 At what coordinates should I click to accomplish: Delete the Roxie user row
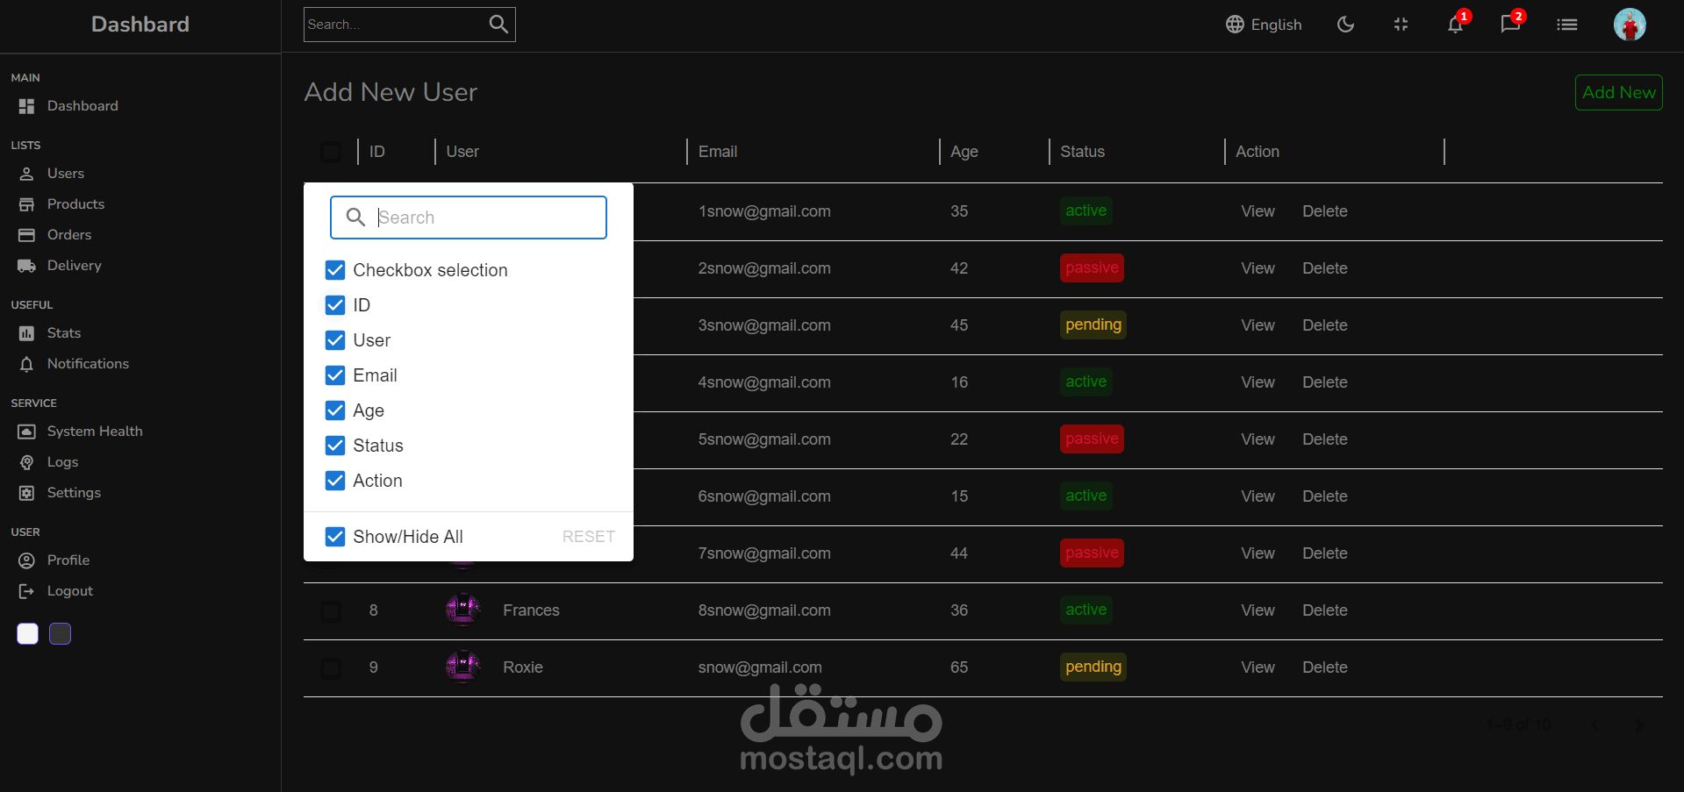pyautogui.click(x=1324, y=667)
